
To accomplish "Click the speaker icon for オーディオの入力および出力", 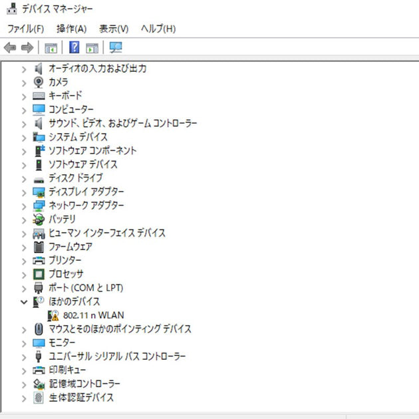I will (39, 69).
